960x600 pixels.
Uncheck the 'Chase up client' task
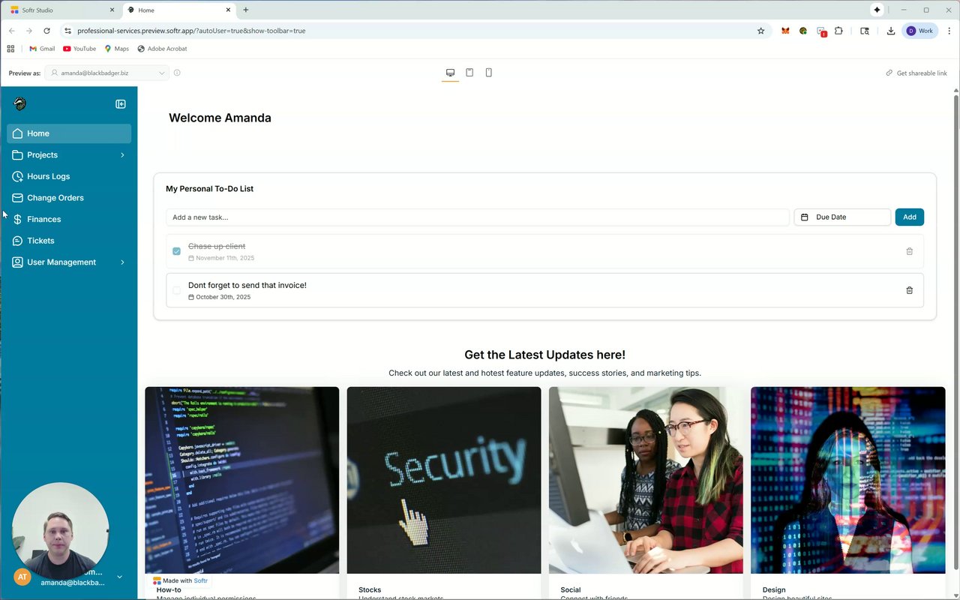[176, 251]
